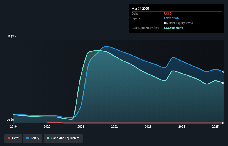228x146 pixels.
Task: Click the 0% Debt/Equity Ratio text
Action: [x=179, y=23]
